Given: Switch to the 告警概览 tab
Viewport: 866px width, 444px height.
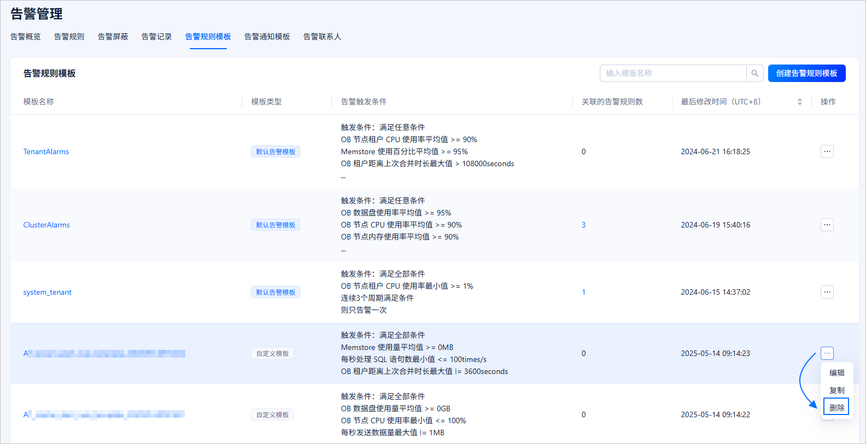Looking at the screenshot, I should [26, 37].
